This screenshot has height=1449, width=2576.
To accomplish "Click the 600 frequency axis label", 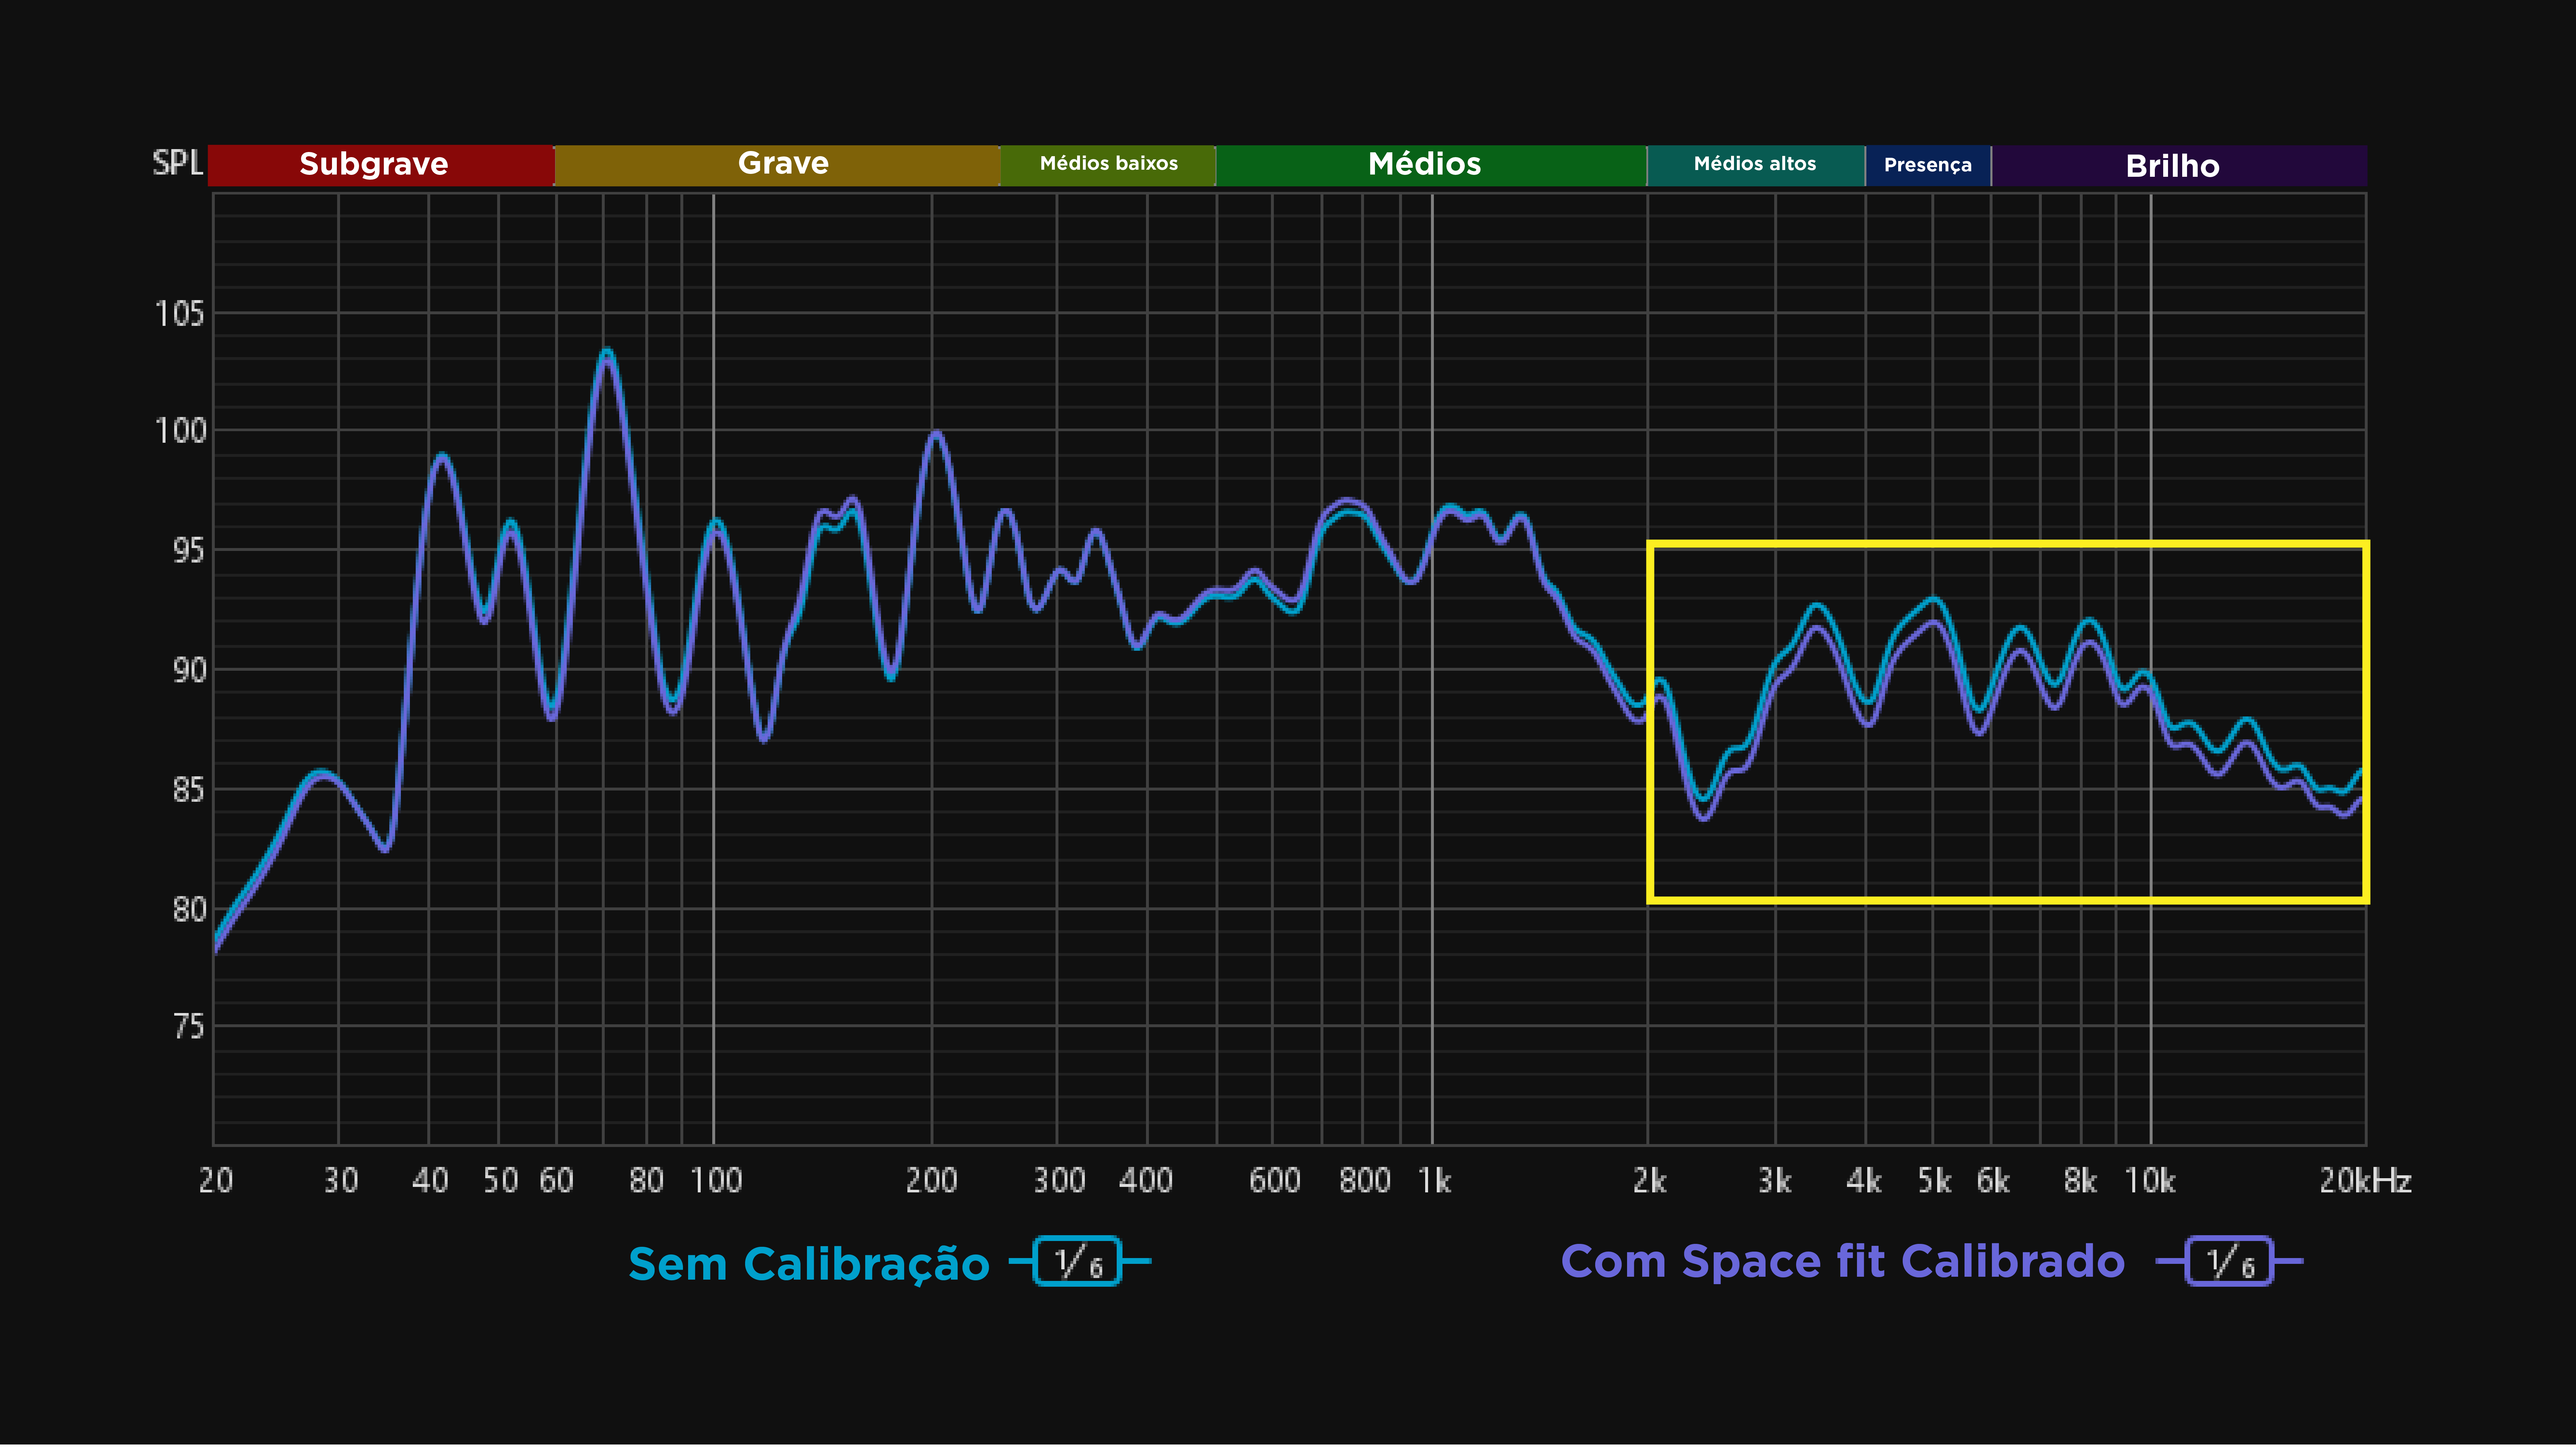I will (x=1275, y=1181).
